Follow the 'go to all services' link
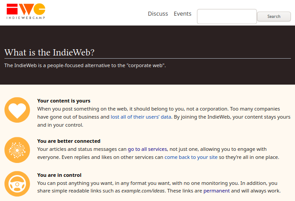The image size is (295, 201). 147,149
